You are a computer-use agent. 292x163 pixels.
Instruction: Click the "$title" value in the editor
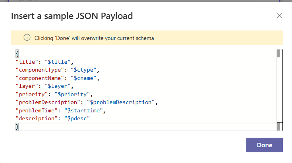[59, 62]
